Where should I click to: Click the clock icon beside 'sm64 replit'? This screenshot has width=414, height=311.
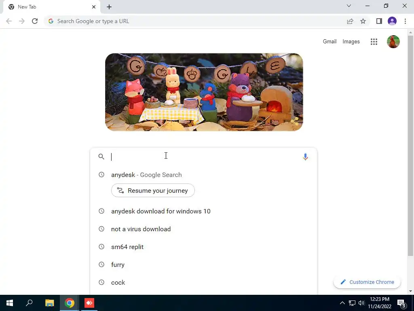[x=101, y=247]
